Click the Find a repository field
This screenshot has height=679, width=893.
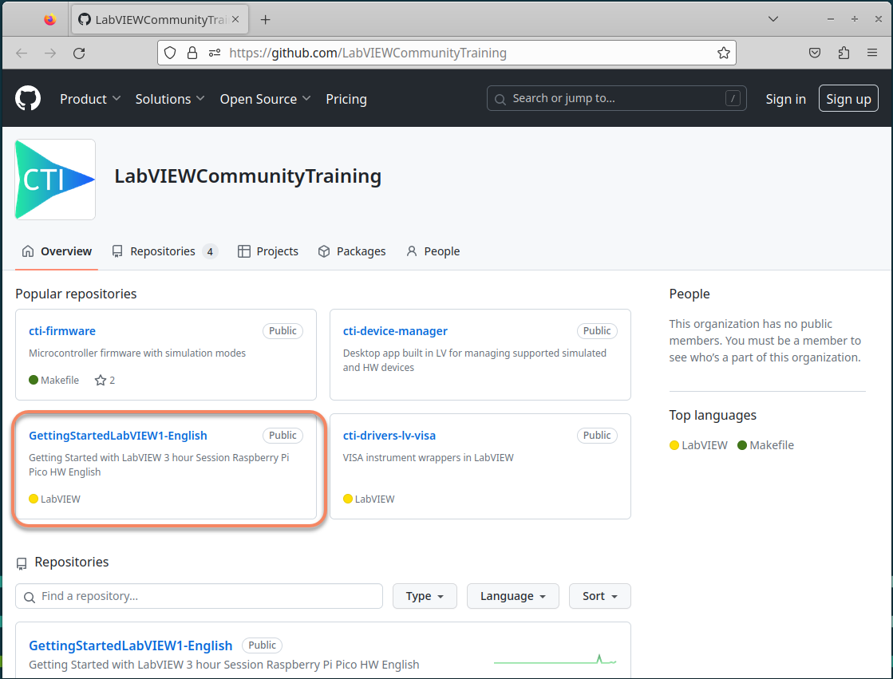coord(199,596)
